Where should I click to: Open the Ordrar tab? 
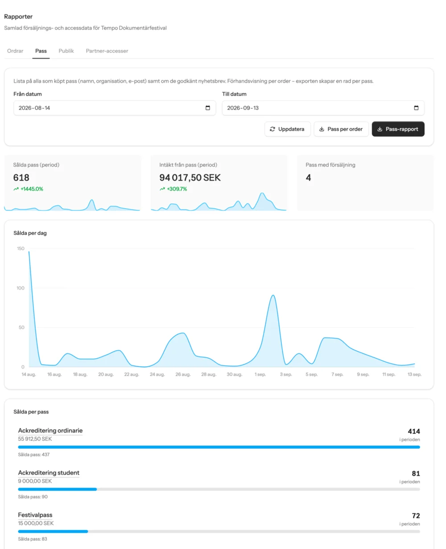click(15, 51)
